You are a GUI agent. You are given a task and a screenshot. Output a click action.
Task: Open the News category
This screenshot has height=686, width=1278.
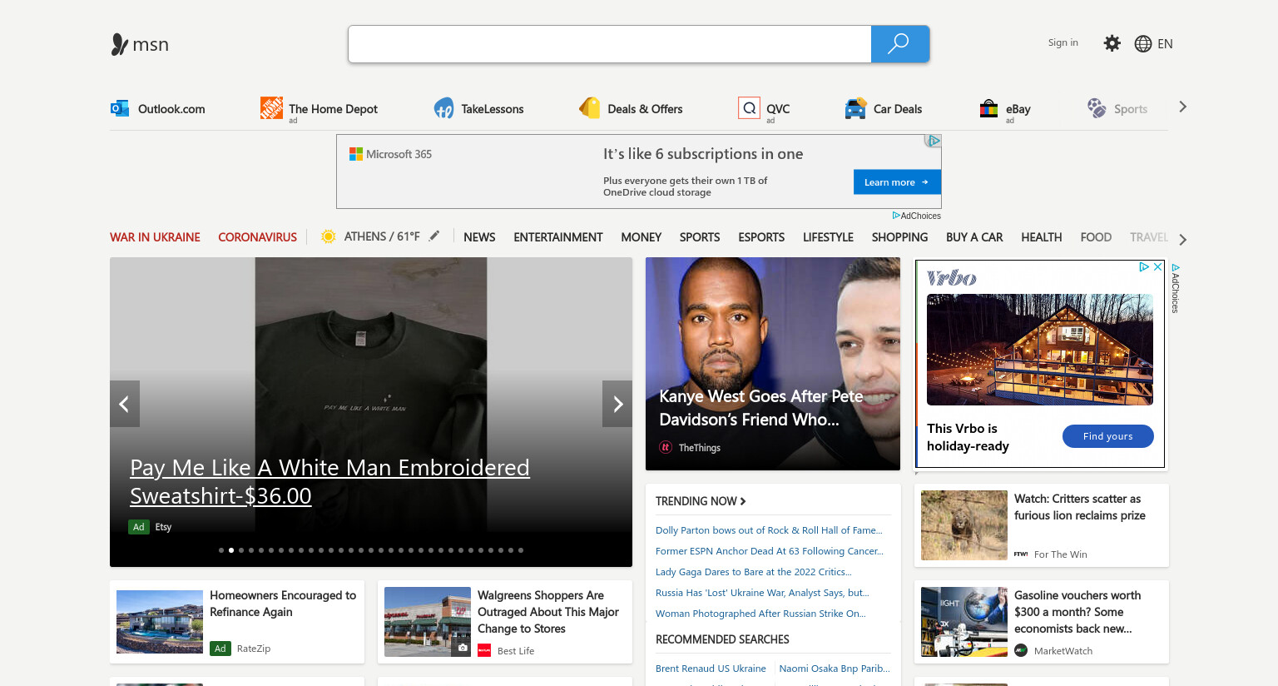tap(479, 237)
